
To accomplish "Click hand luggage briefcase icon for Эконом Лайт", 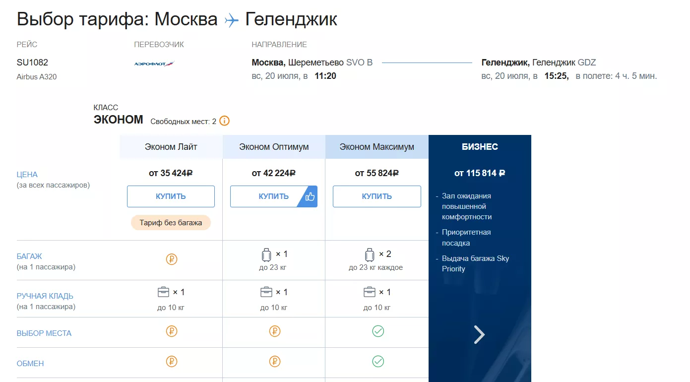I will pos(163,292).
